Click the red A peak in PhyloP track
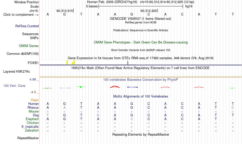 pos(115,87)
